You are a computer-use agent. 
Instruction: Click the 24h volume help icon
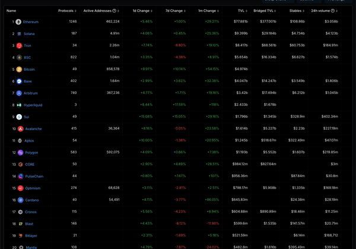pyautogui.click(x=333, y=11)
